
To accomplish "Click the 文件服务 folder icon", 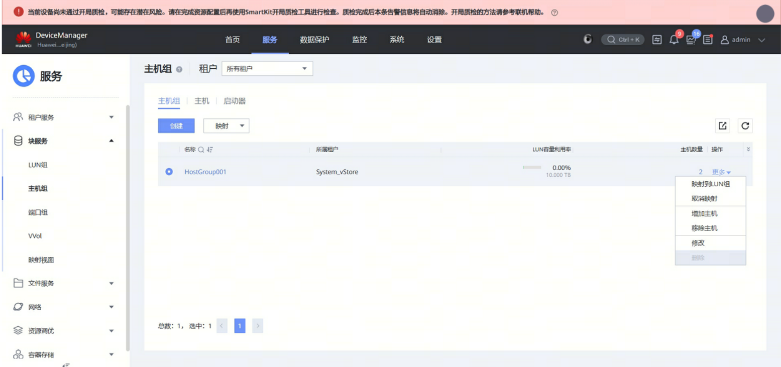I will (x=18, y=283).
